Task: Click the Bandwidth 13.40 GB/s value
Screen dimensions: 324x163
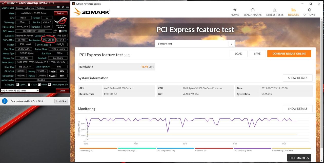Action: (148, 67)
